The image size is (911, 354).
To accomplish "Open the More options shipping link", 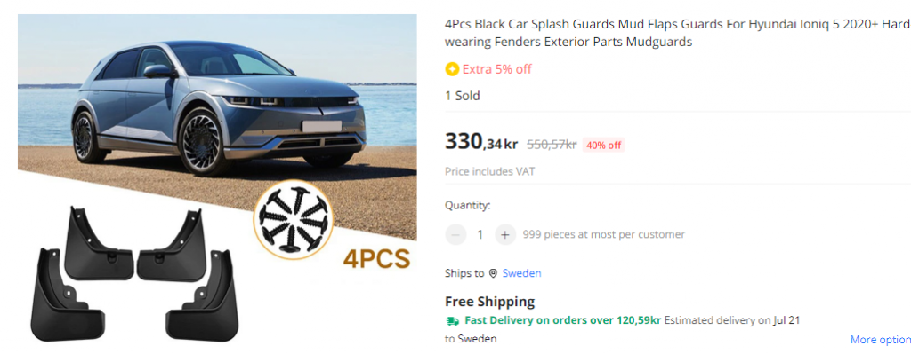I will pos(880,340).
